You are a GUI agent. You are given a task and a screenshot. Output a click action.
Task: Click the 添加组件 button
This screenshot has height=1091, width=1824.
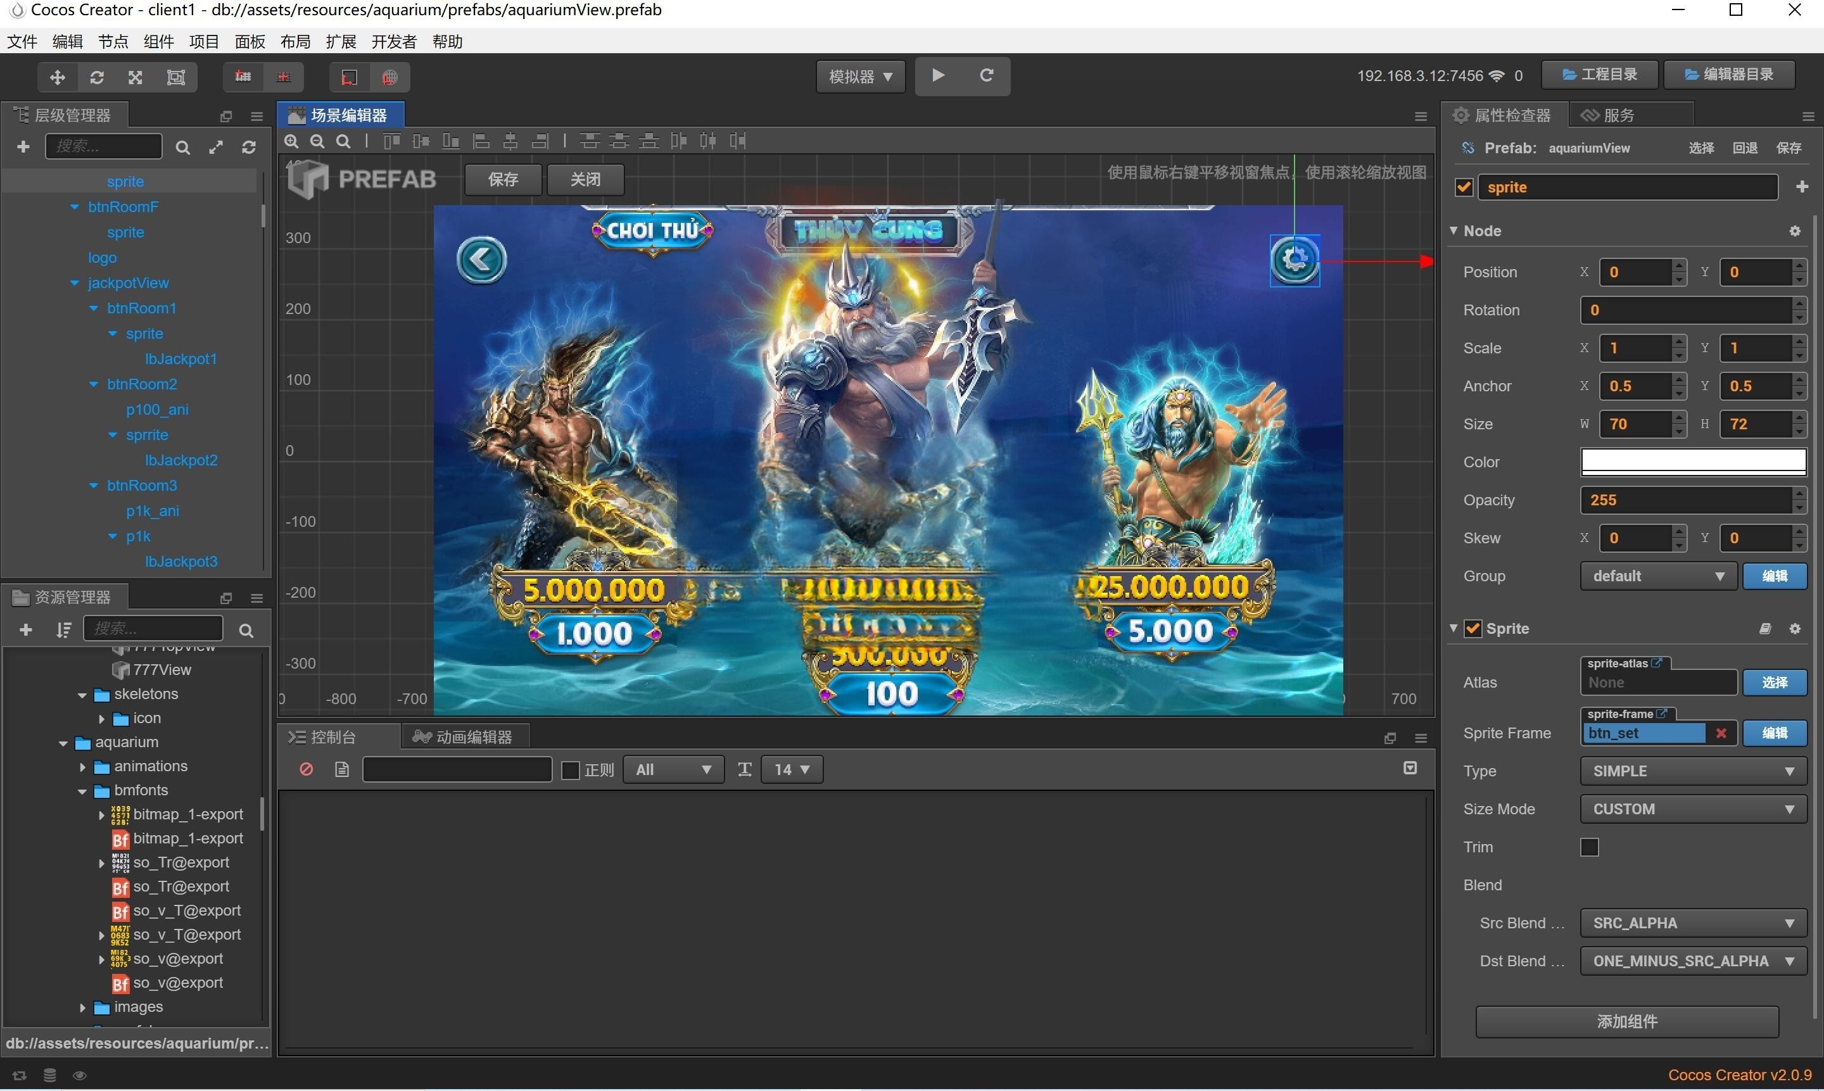click(x=1627, y=1022)
